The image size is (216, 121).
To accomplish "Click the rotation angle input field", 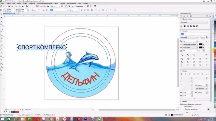I will 36,10.
